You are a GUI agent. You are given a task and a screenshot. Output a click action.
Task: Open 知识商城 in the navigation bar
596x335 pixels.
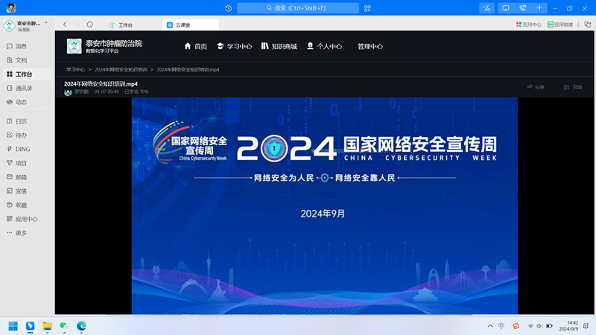[279, 46]
